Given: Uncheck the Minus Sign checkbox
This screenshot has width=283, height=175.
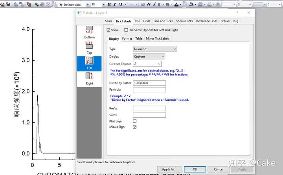Looking at the screenshot, I should click(x=135, y=127).
